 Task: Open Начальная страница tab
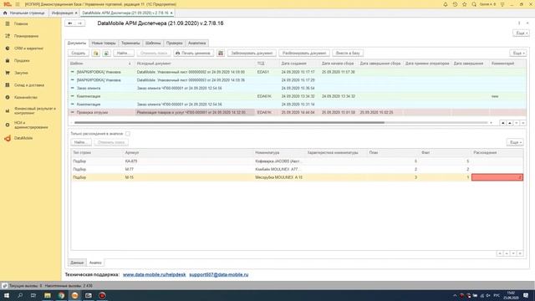(24, 13)
